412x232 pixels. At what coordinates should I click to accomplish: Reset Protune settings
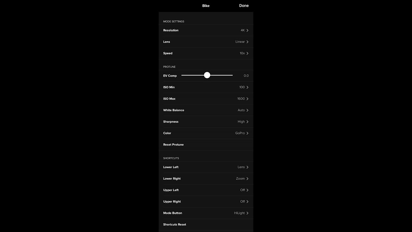[x=206, y=145]
